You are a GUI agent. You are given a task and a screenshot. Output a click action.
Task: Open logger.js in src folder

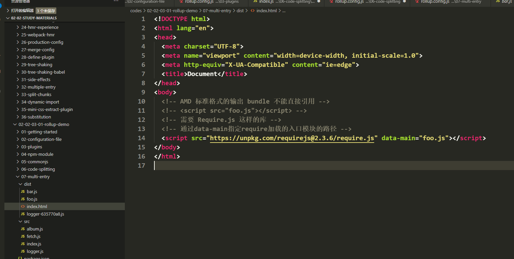(35, 252)
